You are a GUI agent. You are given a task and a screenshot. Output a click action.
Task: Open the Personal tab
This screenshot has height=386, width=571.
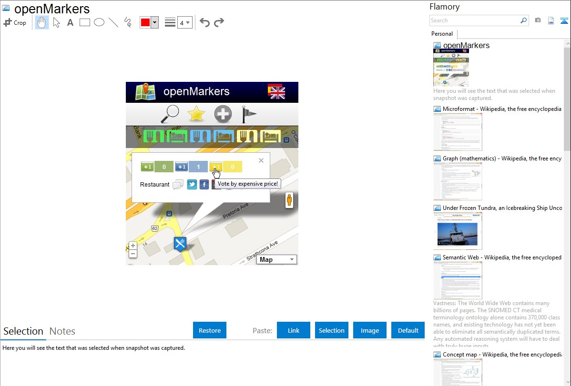tap(442, 34)
